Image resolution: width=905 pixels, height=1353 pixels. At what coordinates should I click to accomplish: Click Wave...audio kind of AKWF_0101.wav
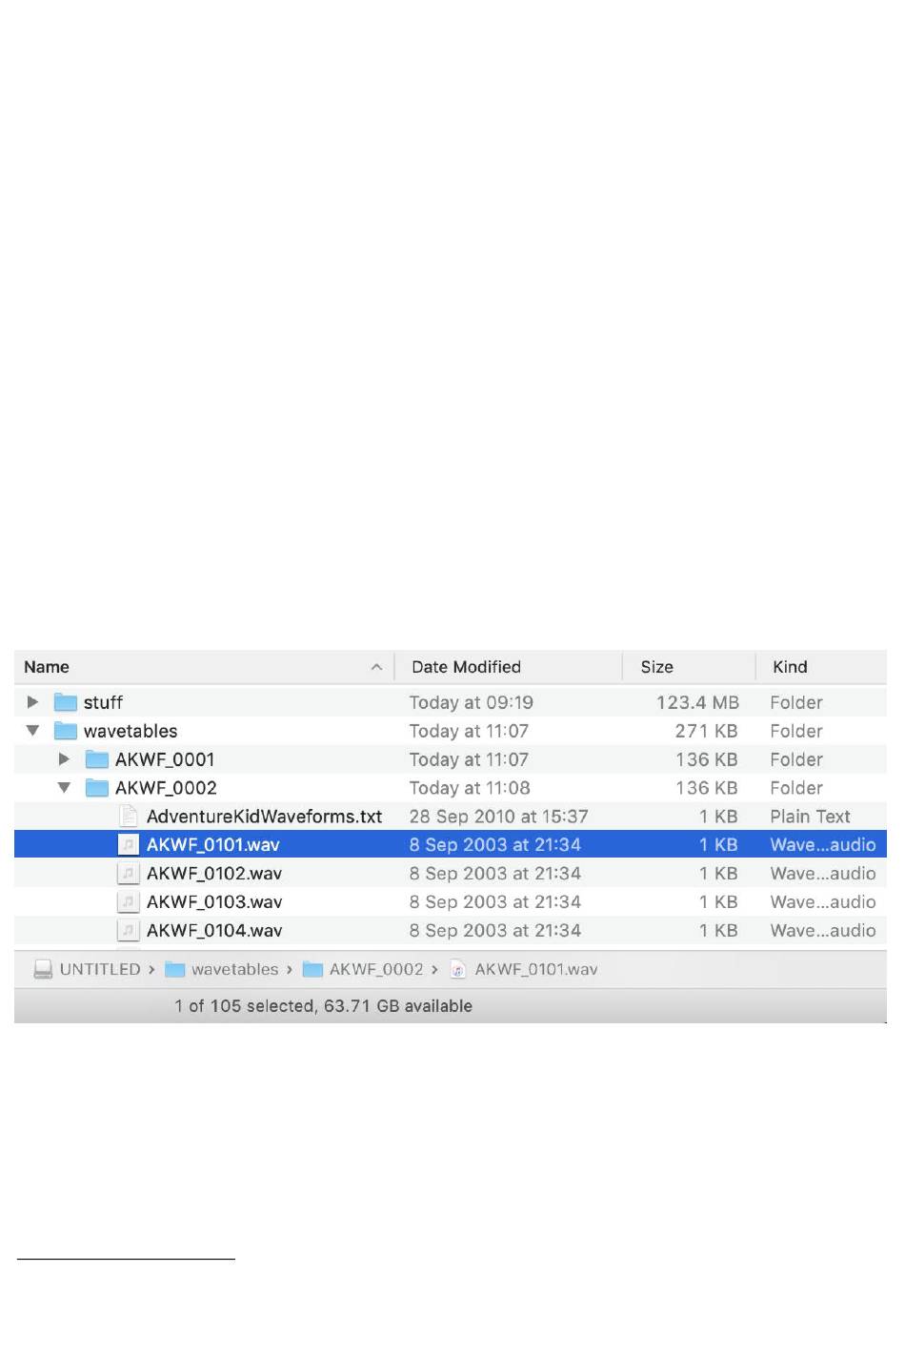823,844
